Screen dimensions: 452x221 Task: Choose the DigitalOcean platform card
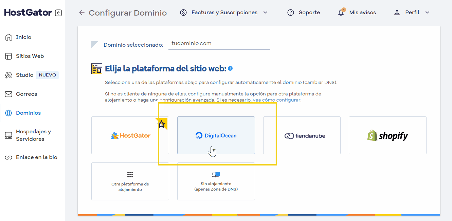tap(216, 135)
